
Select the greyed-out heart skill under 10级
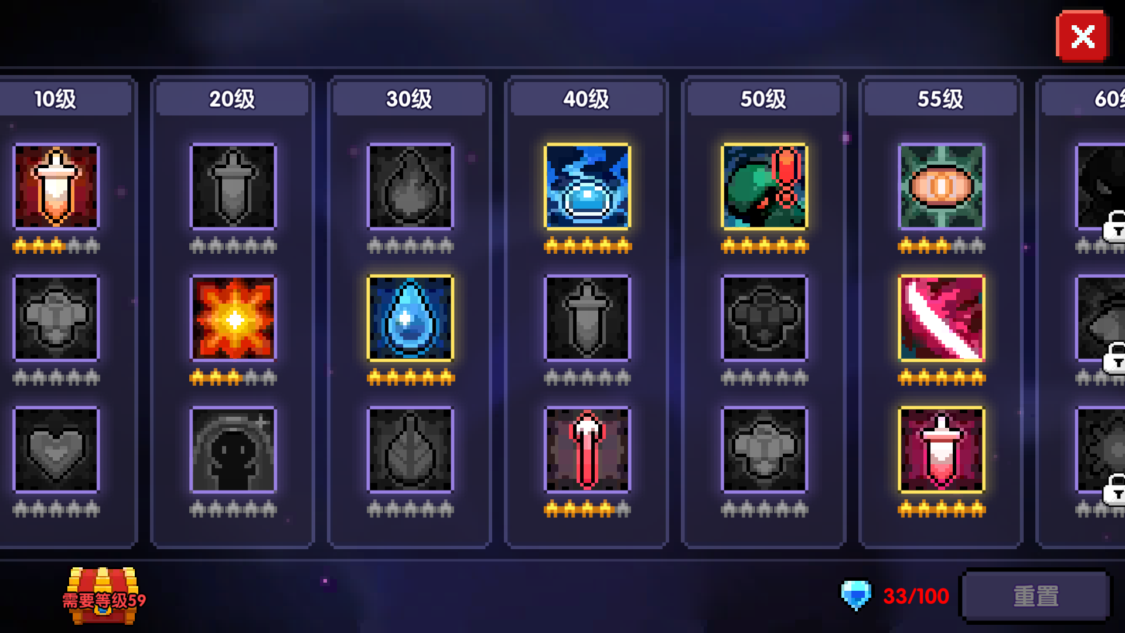[x=56, y=450]
